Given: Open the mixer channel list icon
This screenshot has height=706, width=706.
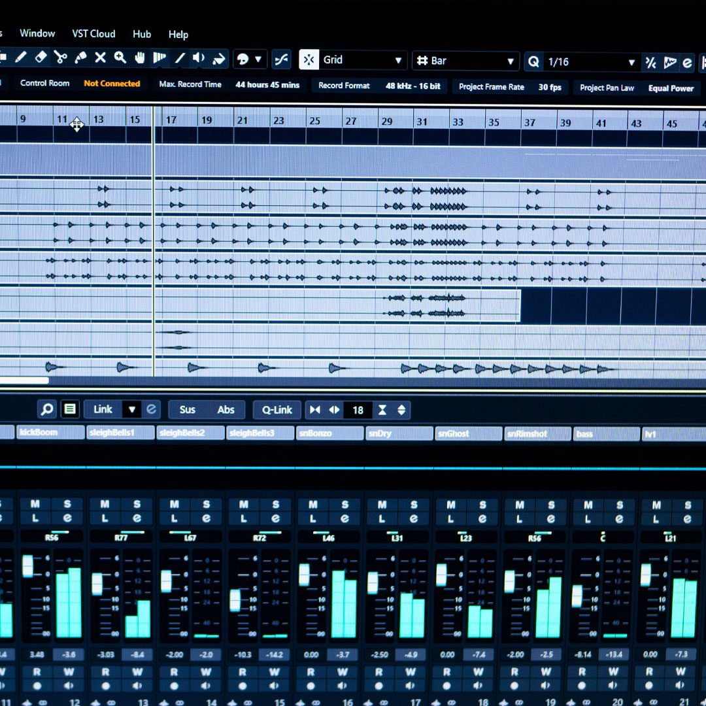Looking at the screenshot, I should point(70,409).
